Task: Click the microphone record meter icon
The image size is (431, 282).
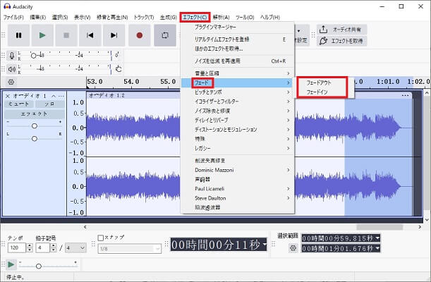Action: point(12,56)
